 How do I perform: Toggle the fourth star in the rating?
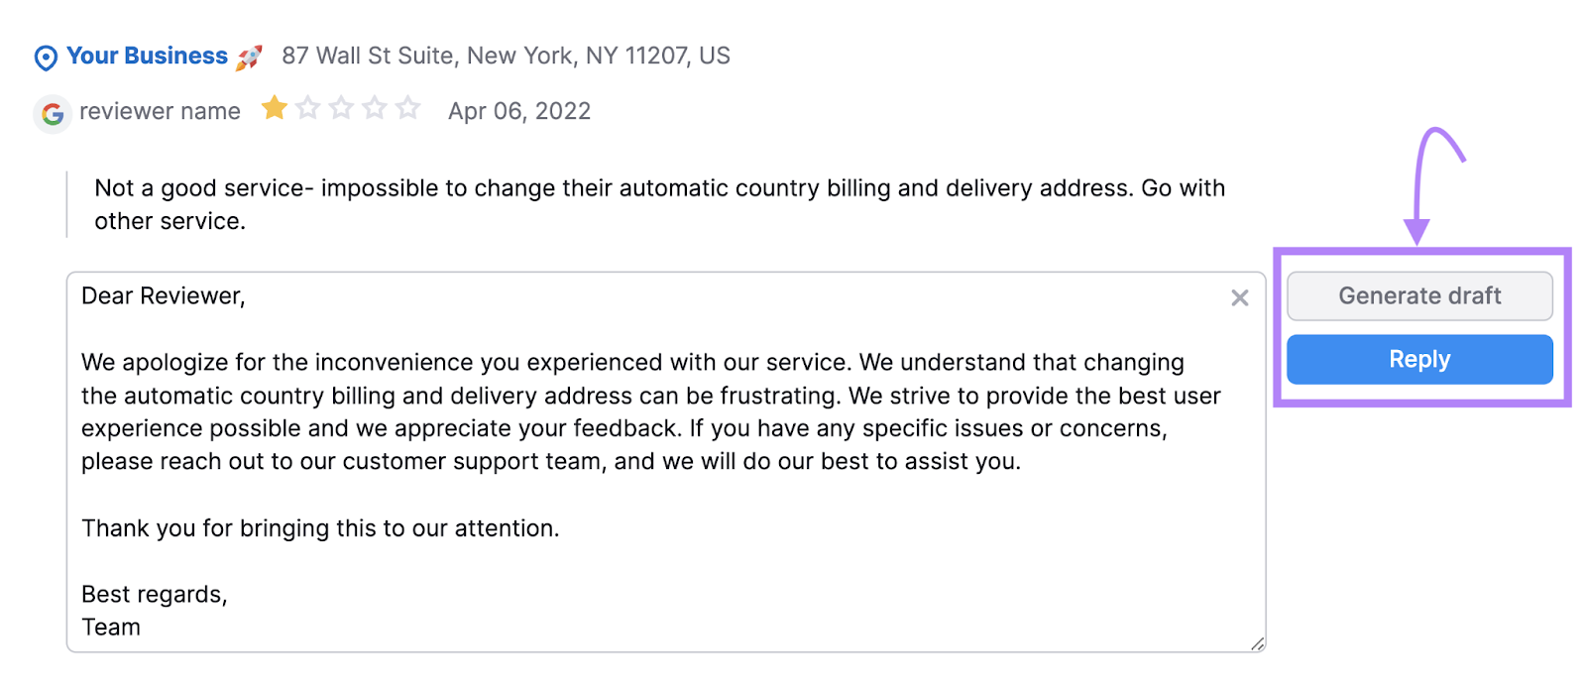[373, 107]
